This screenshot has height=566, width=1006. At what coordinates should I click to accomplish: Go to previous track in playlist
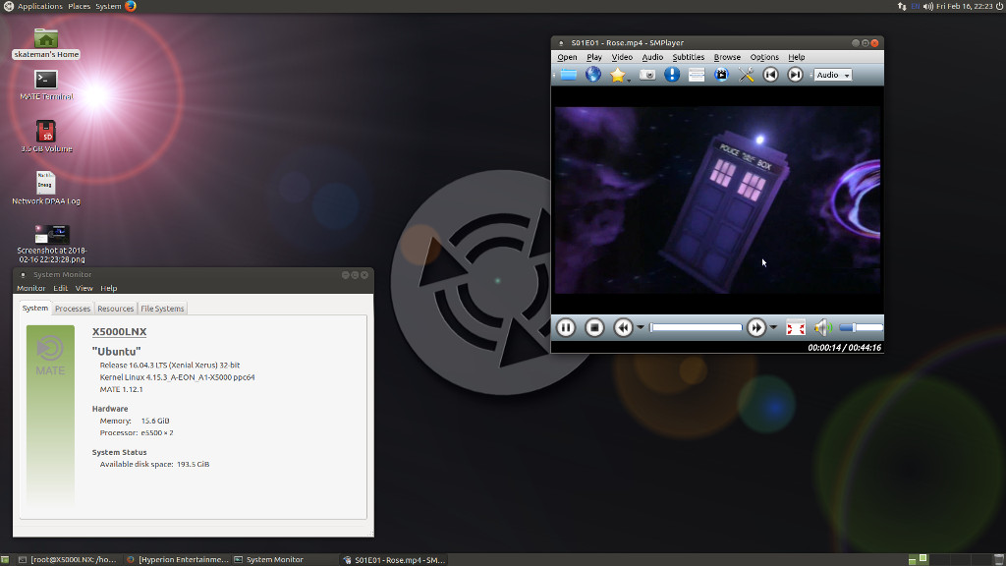pos(770,75)
